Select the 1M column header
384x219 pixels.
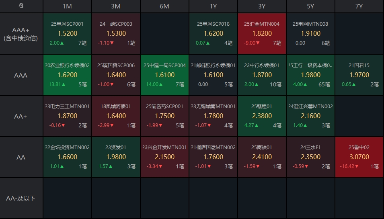coord(67,6)
